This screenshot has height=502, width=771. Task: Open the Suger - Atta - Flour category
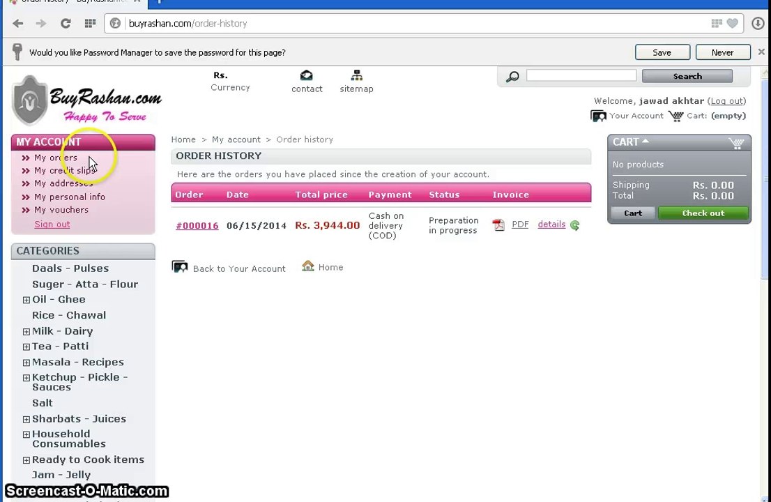(x=85, y=284)
